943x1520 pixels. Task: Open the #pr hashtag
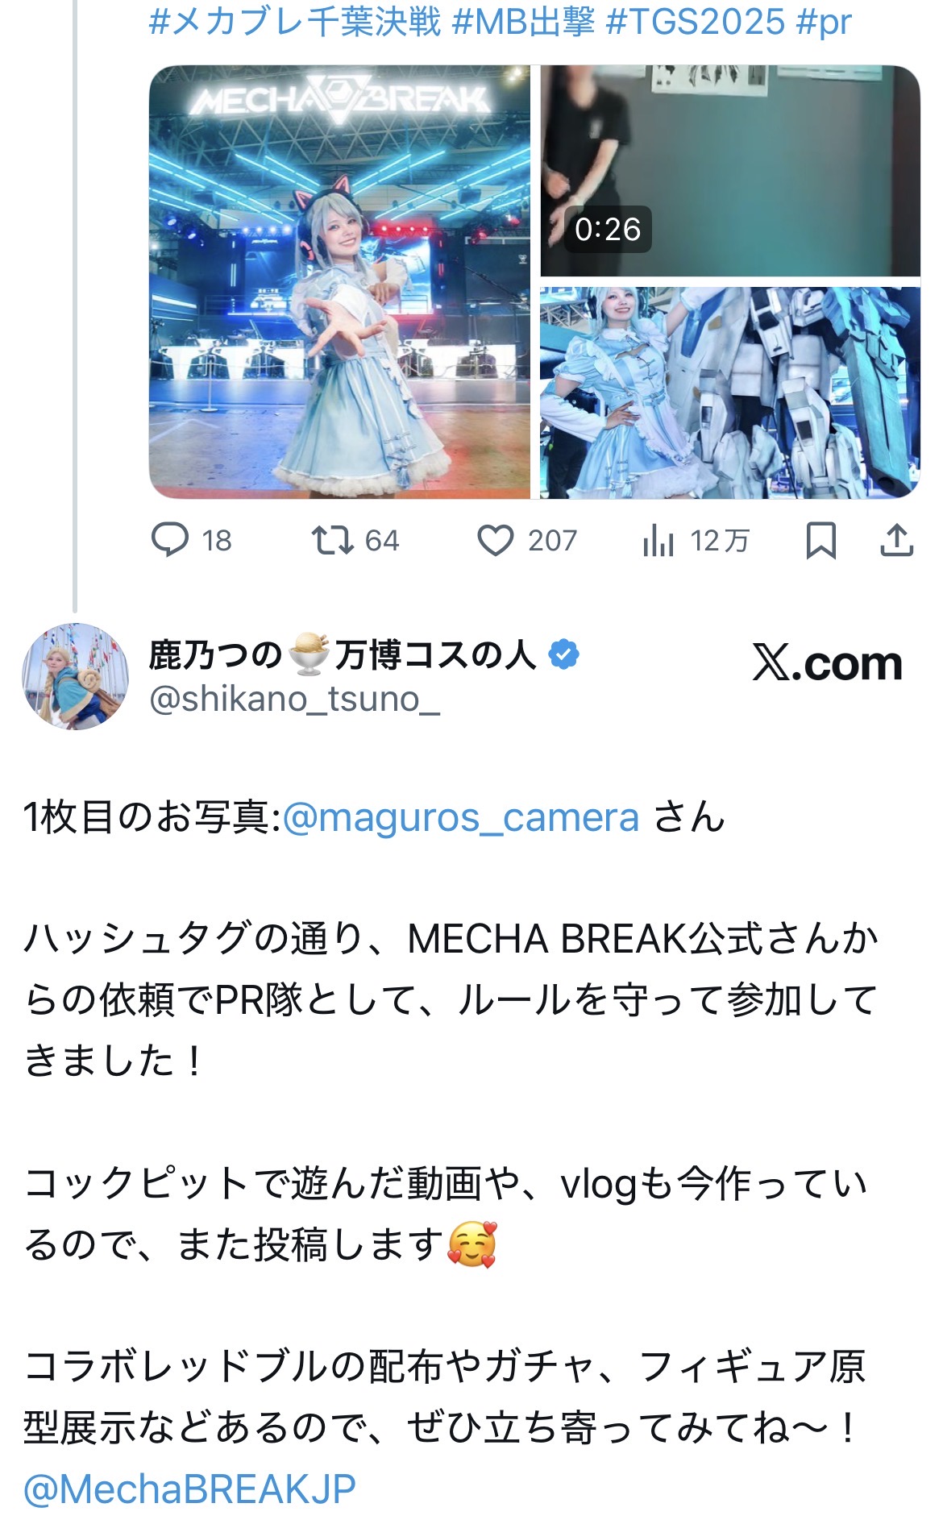824,22
